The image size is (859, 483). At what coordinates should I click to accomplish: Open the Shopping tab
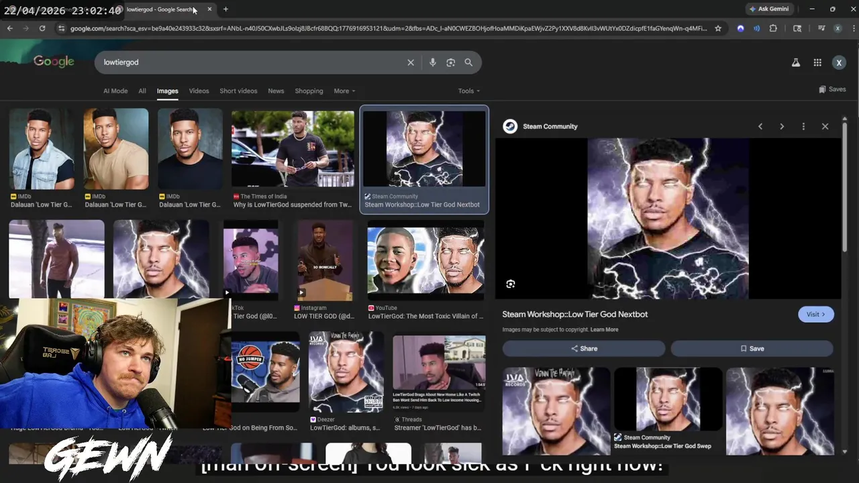pyautogui.click(x=309, y=91)
